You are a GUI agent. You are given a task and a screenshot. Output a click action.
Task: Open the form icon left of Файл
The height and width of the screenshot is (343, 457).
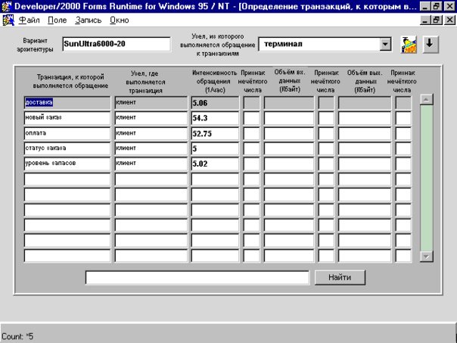tap(8, 20)
